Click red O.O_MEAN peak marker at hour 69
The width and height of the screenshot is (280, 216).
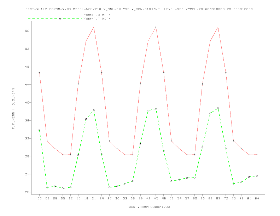(x=218, y=27)
